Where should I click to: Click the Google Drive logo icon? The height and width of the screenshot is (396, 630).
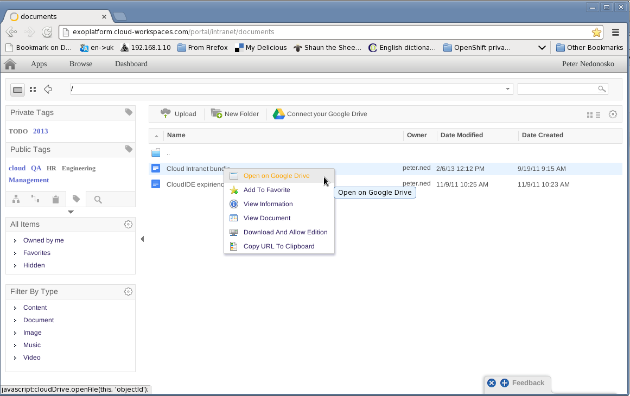click(x=278, y=114)
